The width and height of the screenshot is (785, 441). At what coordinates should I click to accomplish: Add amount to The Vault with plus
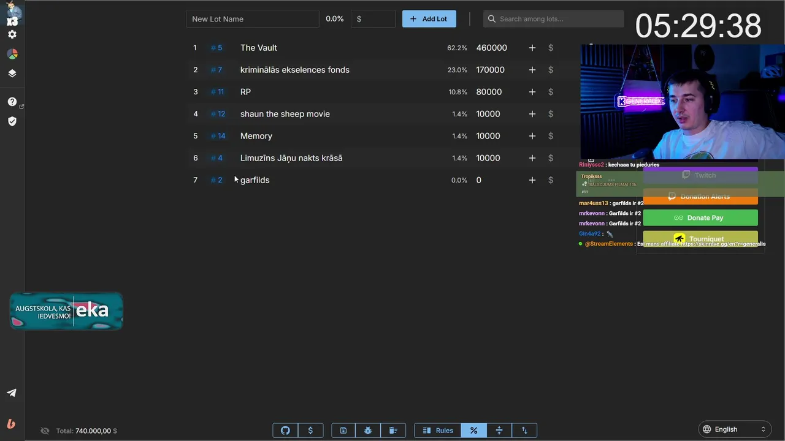pos(532,48)
